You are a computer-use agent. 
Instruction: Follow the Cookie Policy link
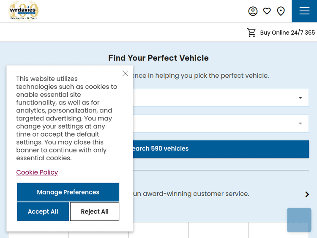coord(37,172)
